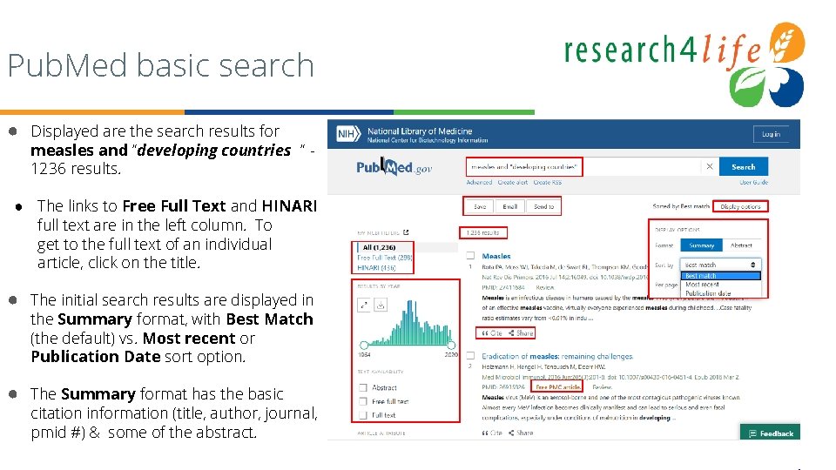
Task: Choose Best match in the sort list
Action: coord(720,276)
